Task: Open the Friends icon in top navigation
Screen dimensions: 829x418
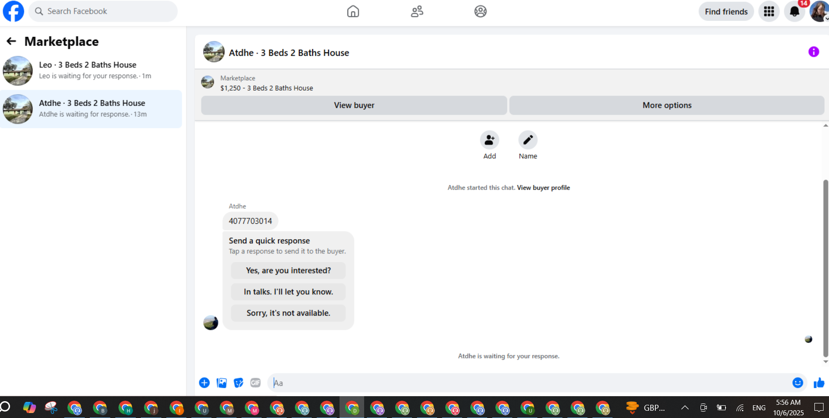Action: click(x=417, y=11)
